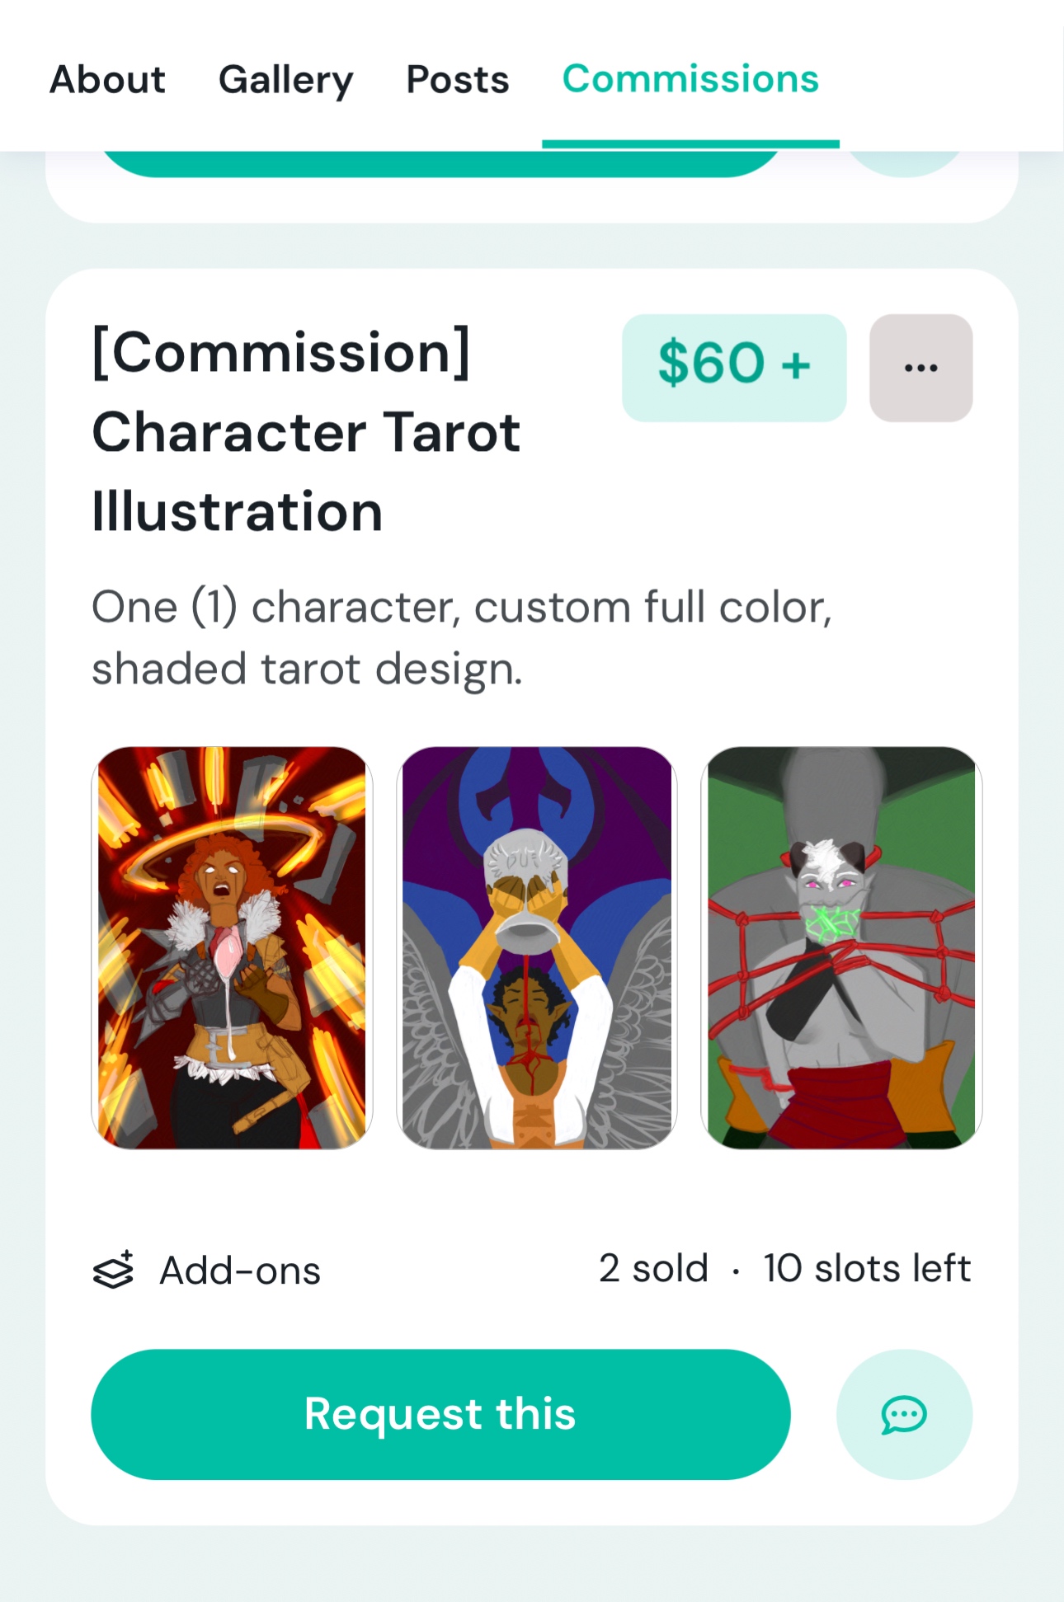Switch to the Gallery tab
The height and width of the screenshot is (1602, 1064).
click(285, 80)
